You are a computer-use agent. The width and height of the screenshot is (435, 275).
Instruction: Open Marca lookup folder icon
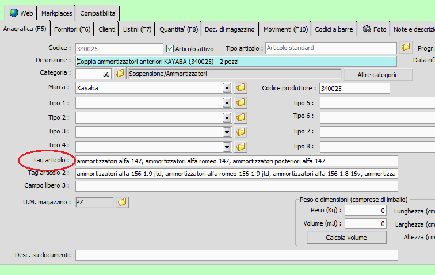coord(241,88)
